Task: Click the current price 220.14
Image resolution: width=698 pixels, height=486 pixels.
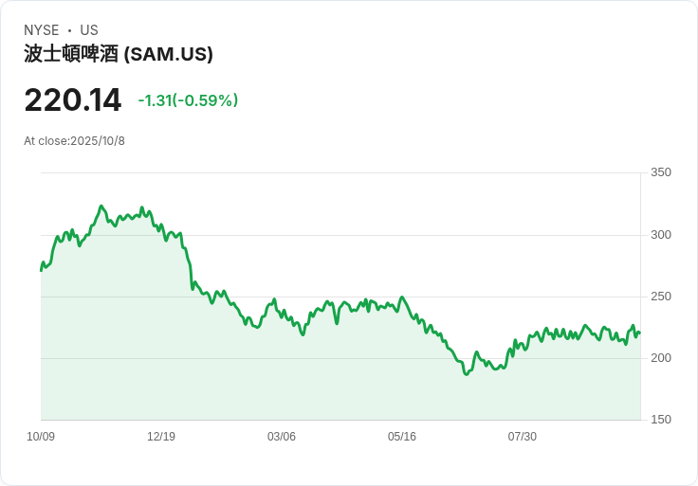Action: [73, 100]
